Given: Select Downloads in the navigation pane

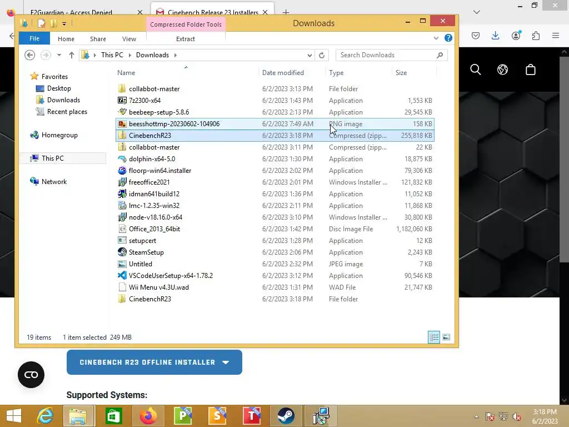Looking at the screenshot, I should (x=58, y=100).
